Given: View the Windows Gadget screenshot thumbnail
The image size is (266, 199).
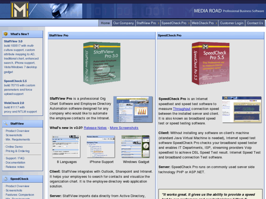Looking at the screenshot, I should [135, 146].
